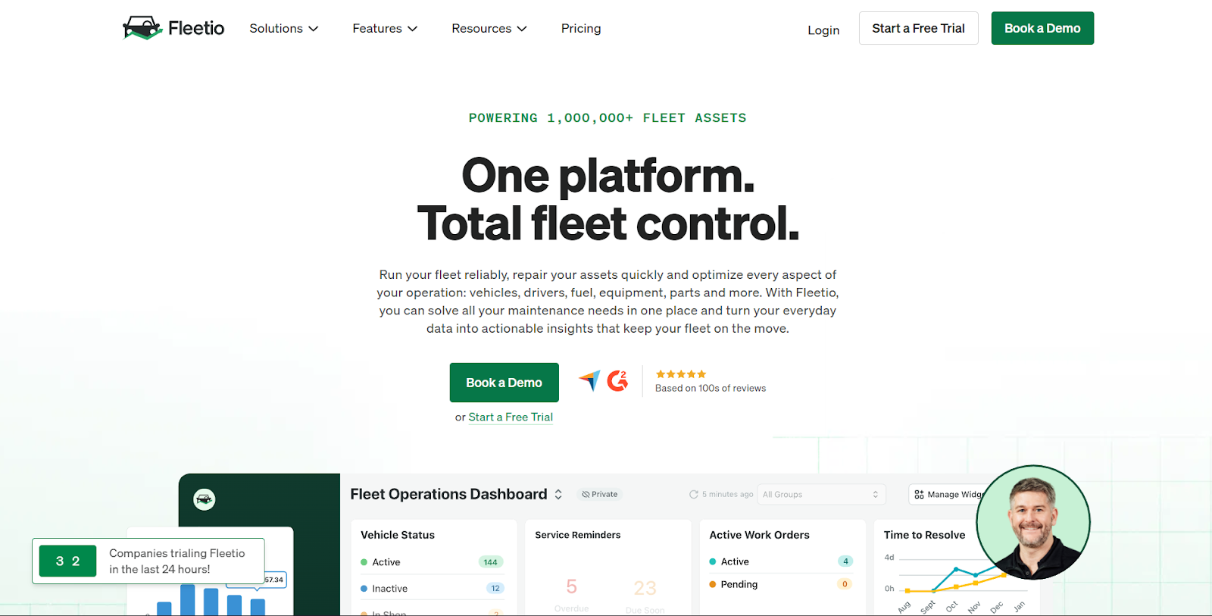Click the Active Work Orders widget title

760,535
